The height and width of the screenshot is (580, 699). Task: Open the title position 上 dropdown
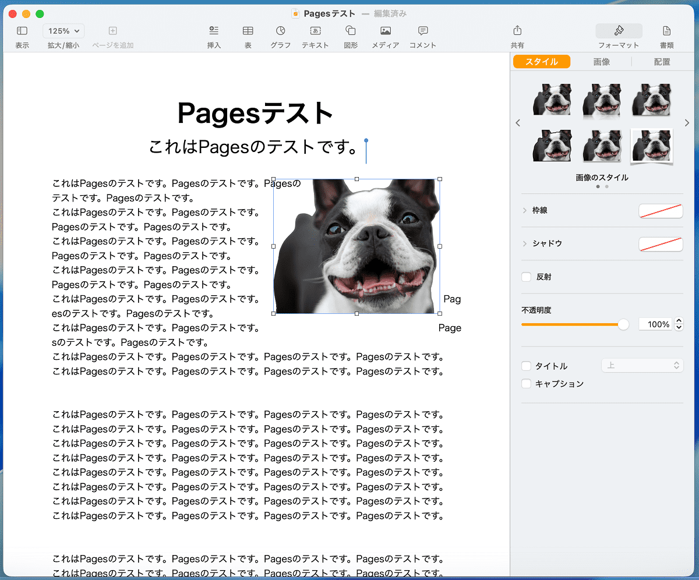point(642,366)
